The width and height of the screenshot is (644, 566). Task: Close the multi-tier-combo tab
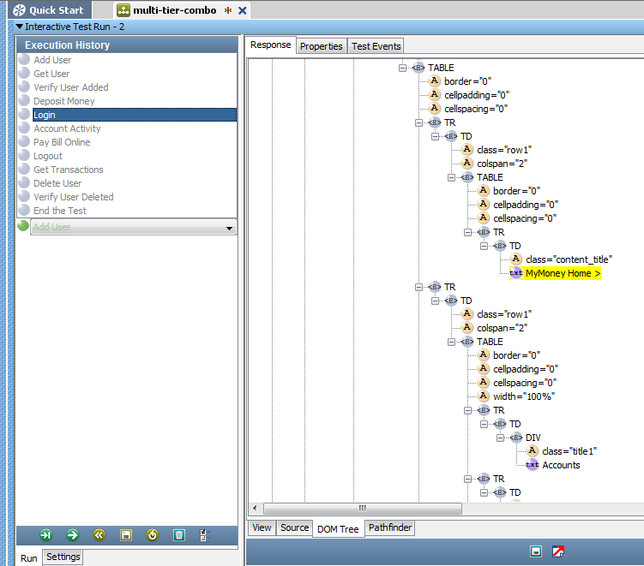(243, 10)
